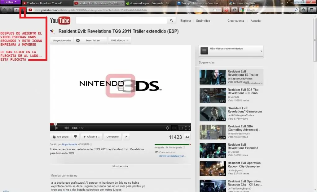Click the list icon in recommended videos

[204, 51]
